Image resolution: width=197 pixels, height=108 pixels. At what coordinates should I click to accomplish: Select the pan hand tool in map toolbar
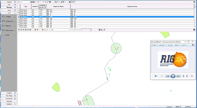(28, 30)
